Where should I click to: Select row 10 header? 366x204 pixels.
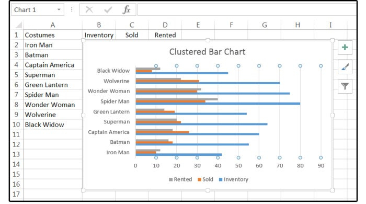(16, 124)
